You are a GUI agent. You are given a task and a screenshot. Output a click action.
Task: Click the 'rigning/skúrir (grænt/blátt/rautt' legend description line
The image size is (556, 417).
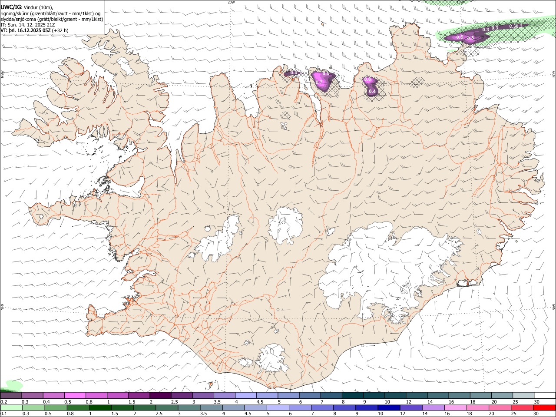[x=50, y=13]
